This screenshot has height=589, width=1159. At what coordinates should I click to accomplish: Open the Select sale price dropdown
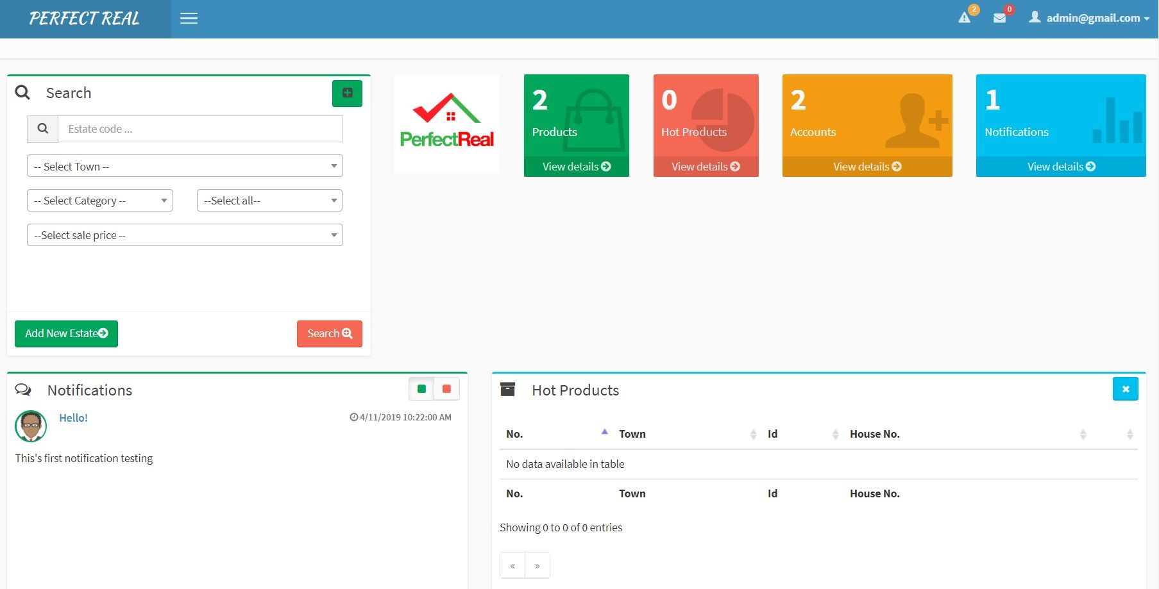tap(185, 235)
